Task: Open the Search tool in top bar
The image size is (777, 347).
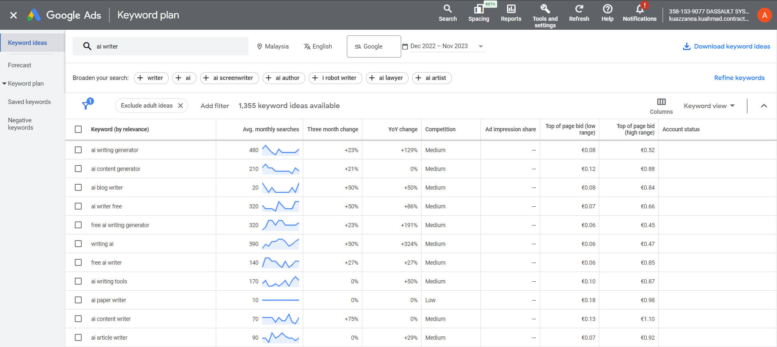Action: [447, 13]
